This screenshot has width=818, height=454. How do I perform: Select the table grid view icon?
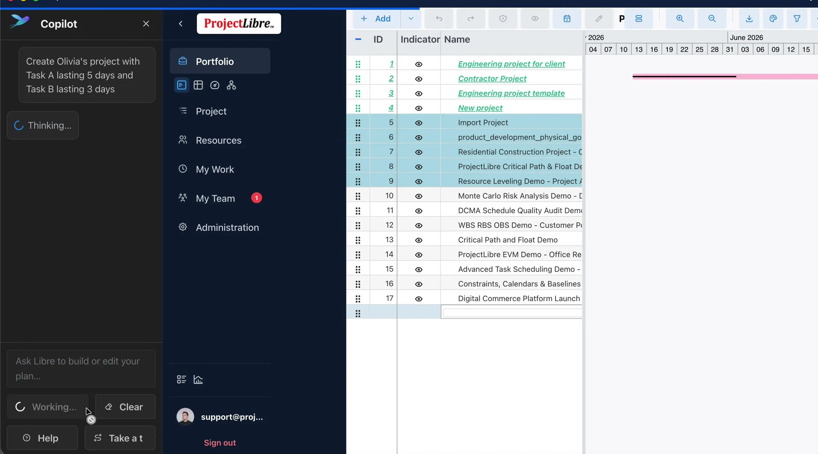point(198,85)
